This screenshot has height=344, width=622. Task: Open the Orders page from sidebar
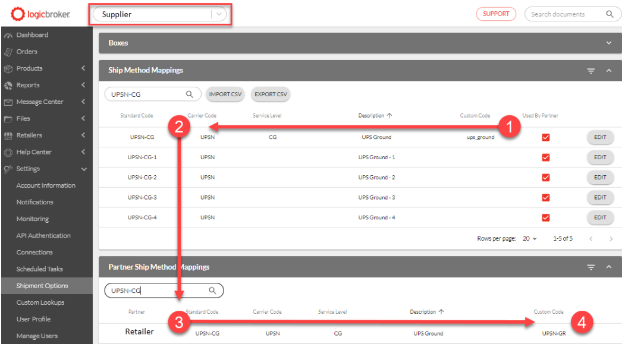(x=27, y=52)
